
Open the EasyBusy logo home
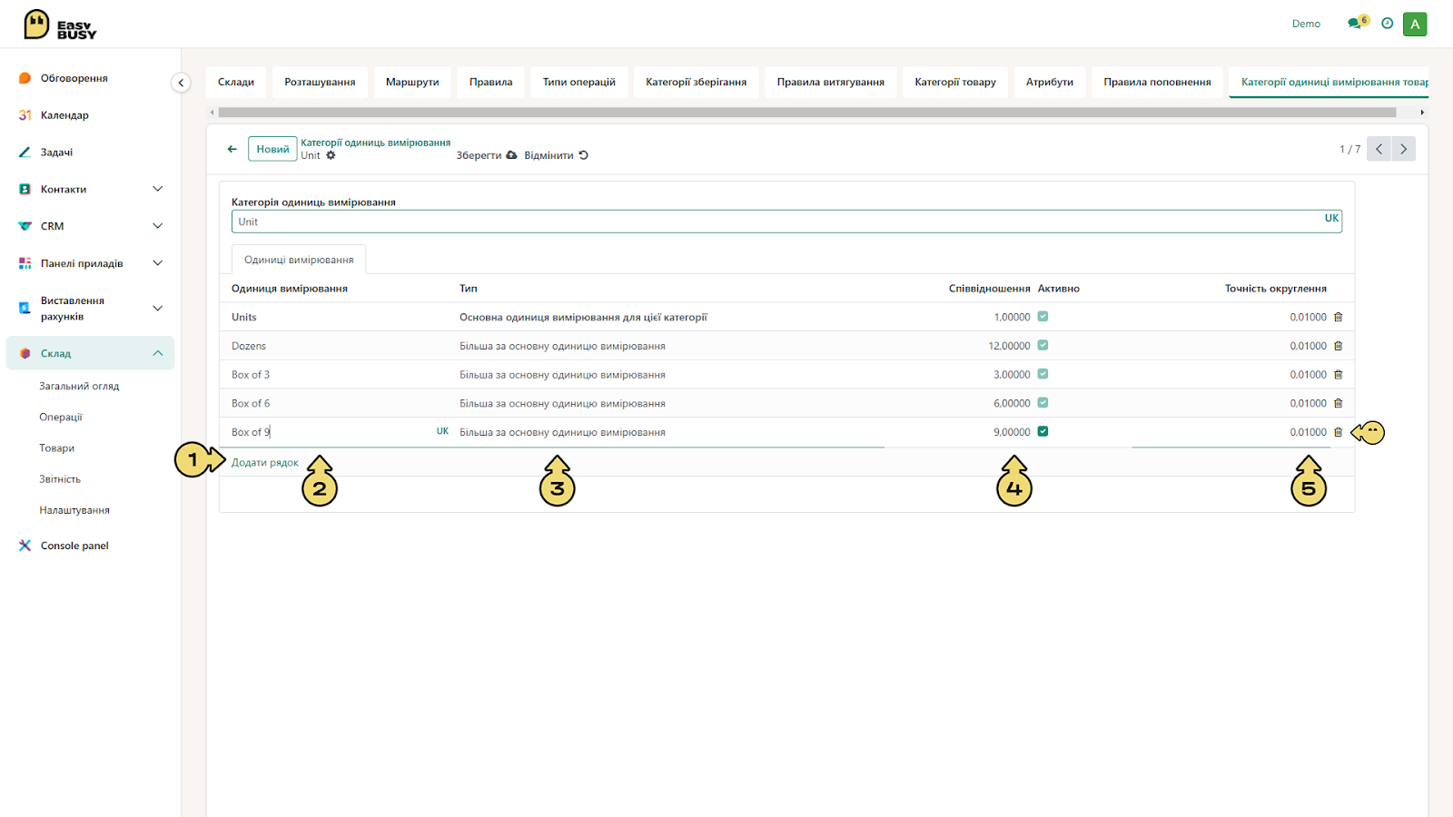[60, 25]
